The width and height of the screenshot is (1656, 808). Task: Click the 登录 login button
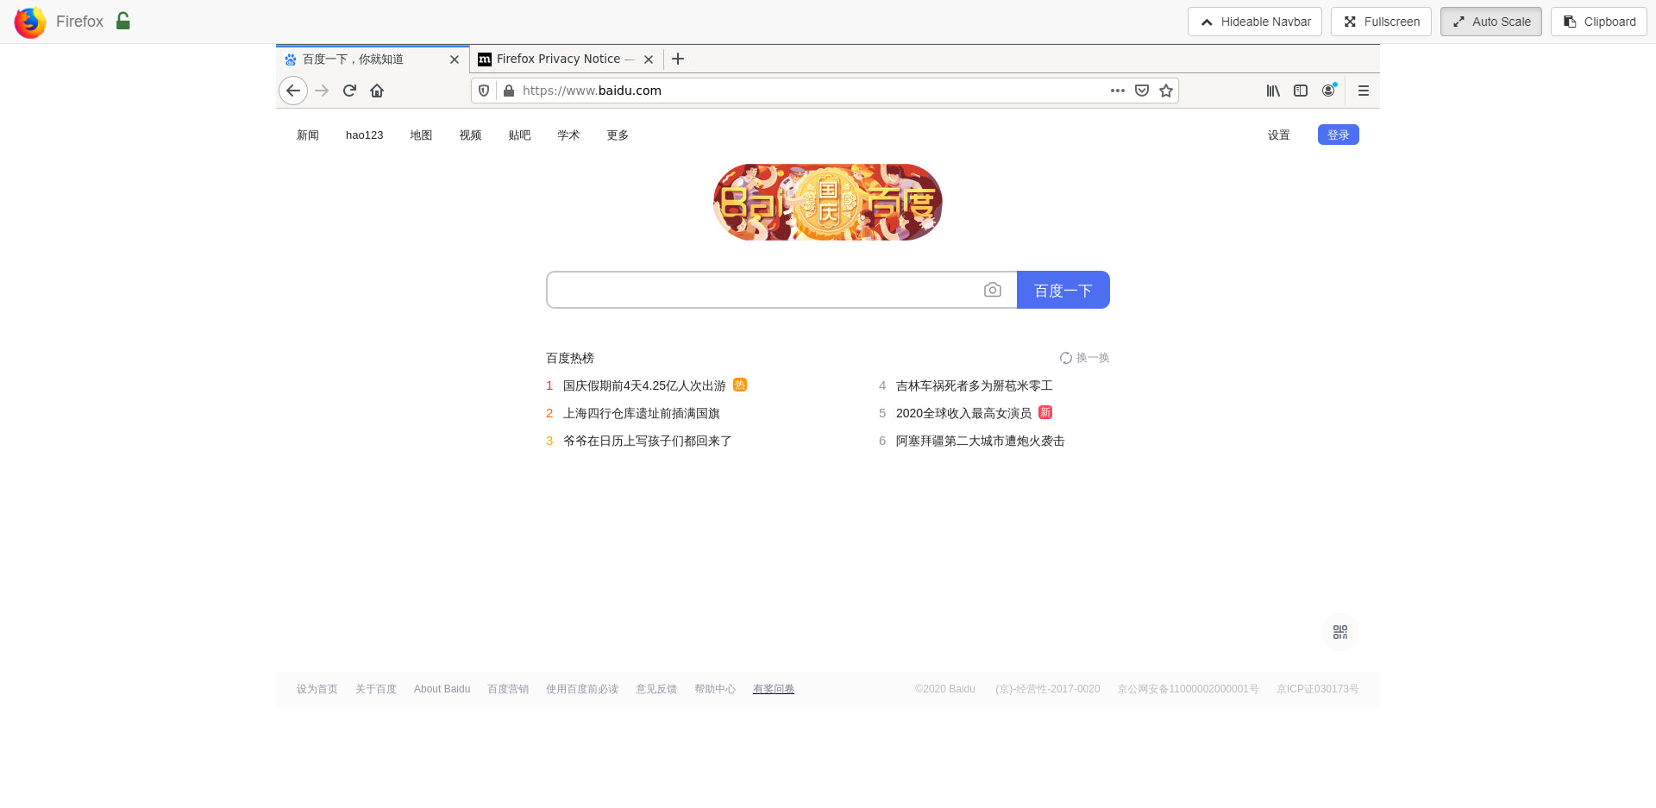[x=1339, y=135]
